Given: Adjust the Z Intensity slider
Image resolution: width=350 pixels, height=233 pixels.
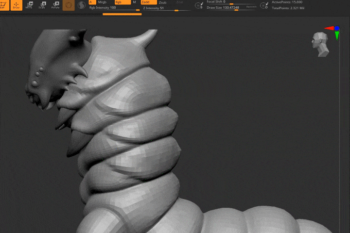Looking at the screenshot, I should pyautogui.click(x=167, y=8).
